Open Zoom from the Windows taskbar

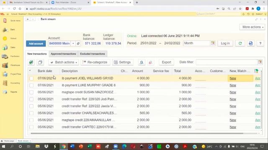116,146
